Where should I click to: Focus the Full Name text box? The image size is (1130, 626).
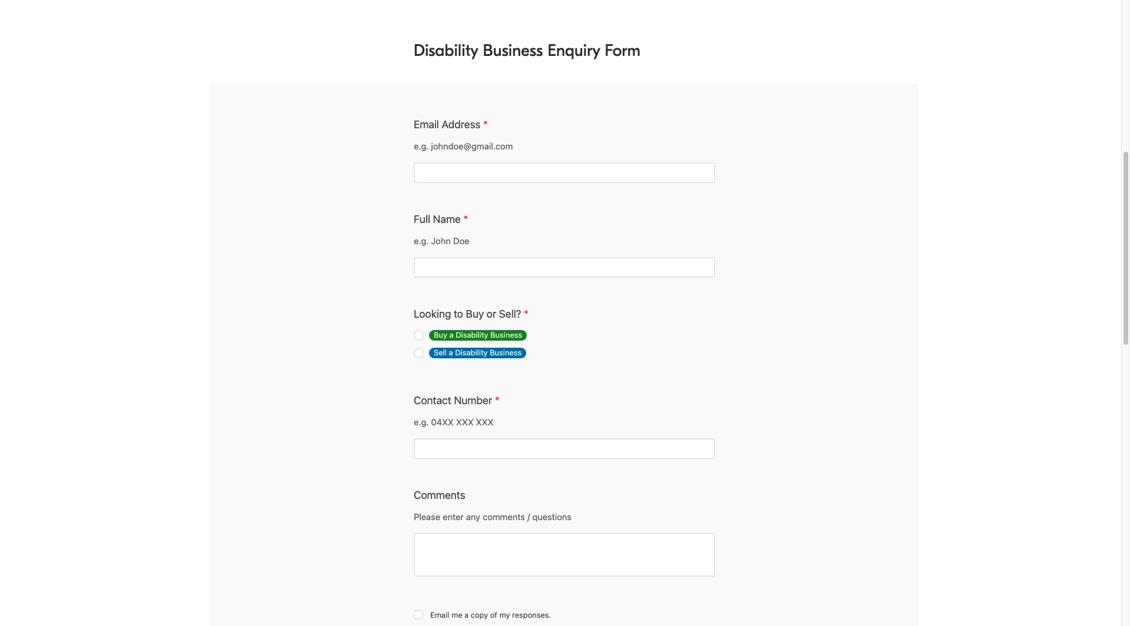pos(564,268)
